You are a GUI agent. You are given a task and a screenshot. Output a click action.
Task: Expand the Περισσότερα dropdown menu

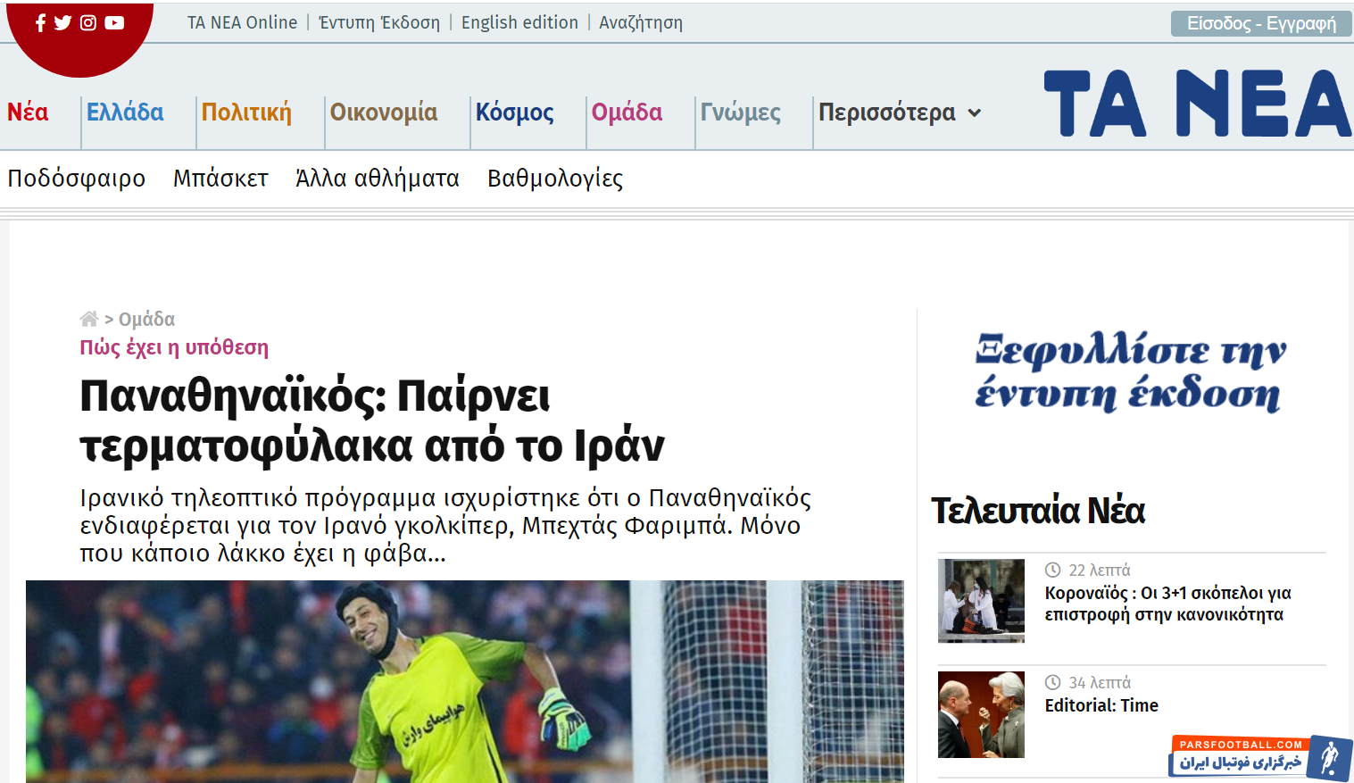(900, 112)
